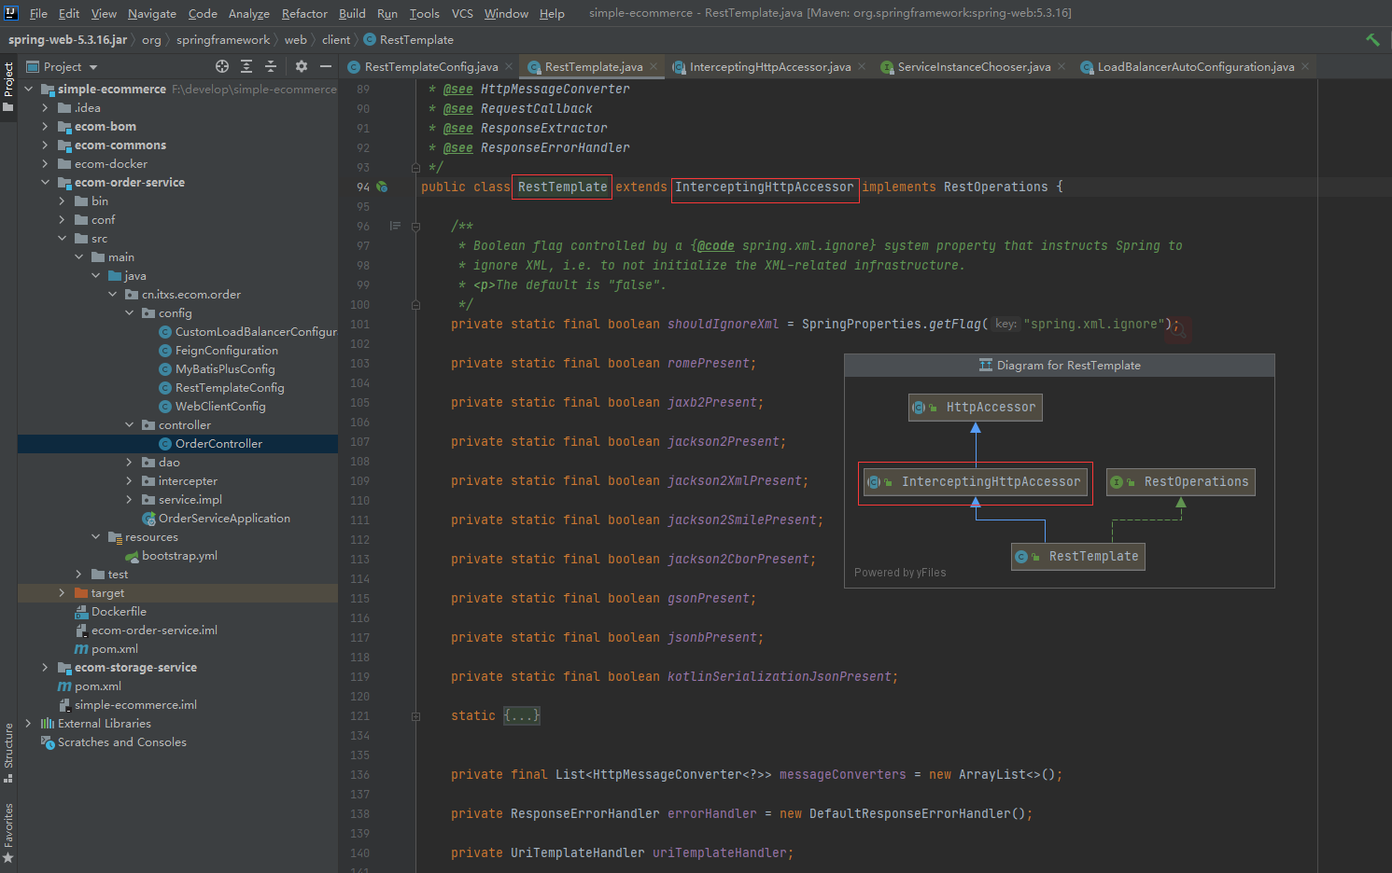Click HttpAccessor node in diagram
1392x873 pixels.
click(976, 407)
